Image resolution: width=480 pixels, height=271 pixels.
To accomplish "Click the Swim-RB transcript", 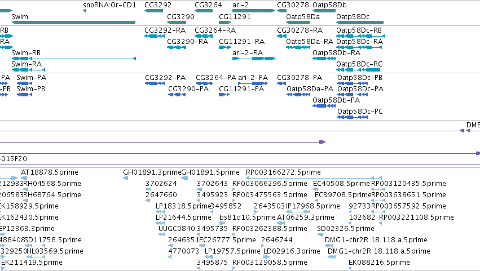I will coord(73,59).
